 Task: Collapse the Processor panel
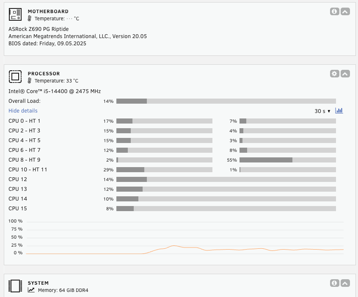click(x=345, y=74)
